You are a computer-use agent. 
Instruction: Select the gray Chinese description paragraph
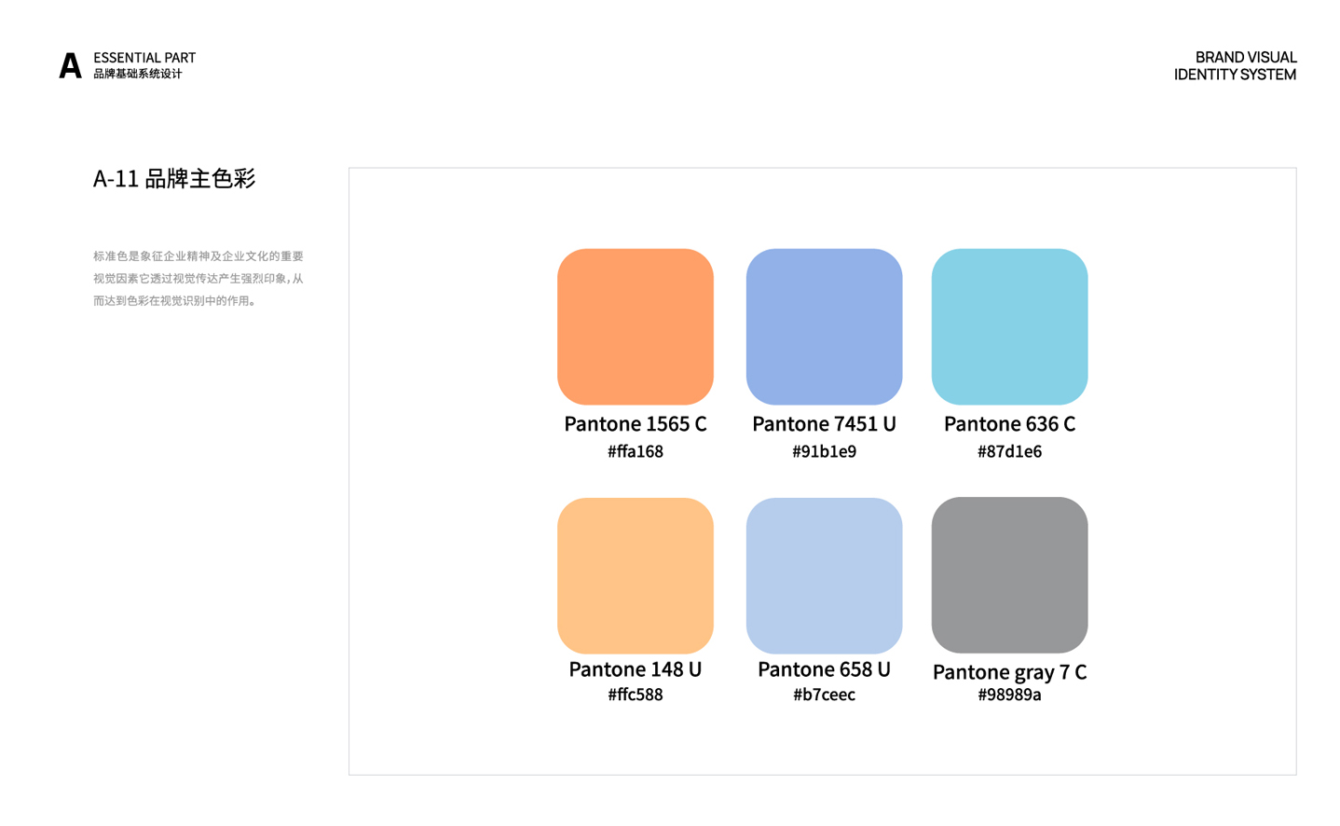point(198,278)
